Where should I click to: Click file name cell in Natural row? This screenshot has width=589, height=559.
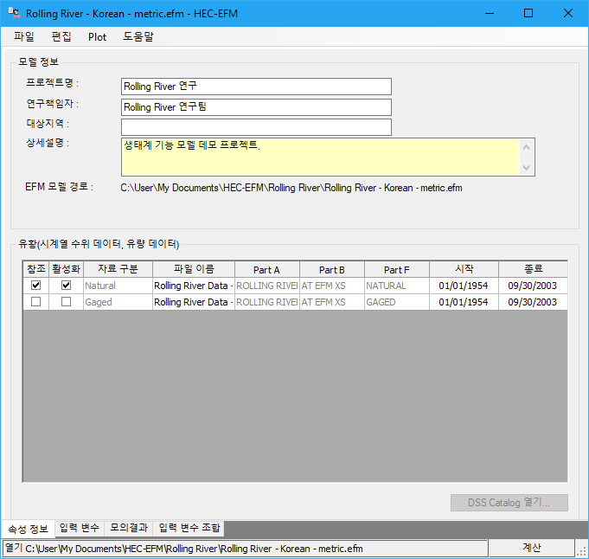coord(194,286)
